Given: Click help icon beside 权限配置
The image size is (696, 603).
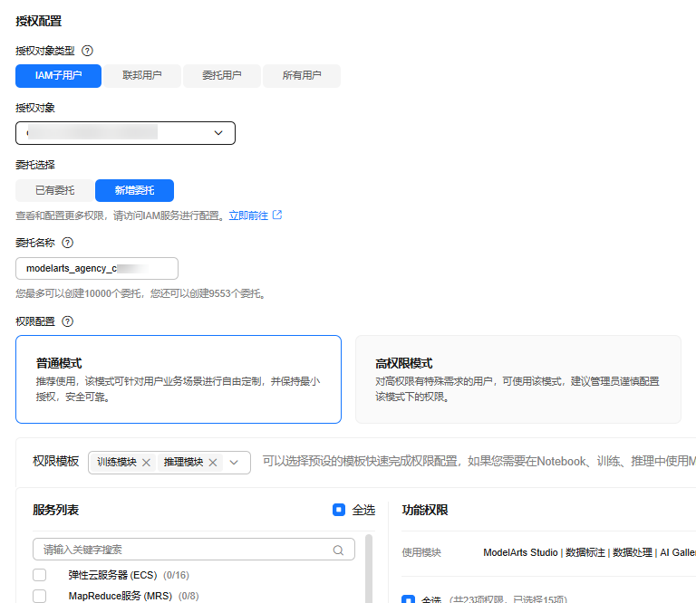Looking at the screenshot, I should click(x=67, y=321).
